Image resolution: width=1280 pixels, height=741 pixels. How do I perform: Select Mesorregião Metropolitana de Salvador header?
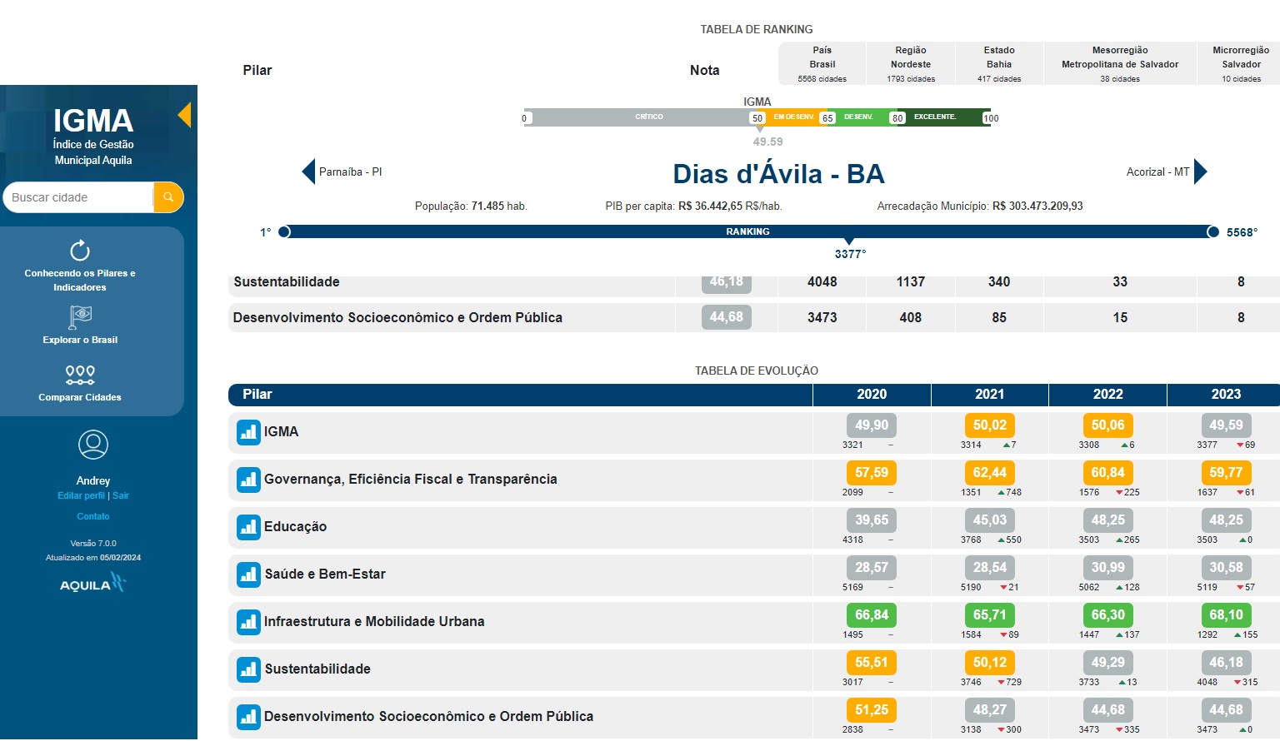(x=1120, y=64)
